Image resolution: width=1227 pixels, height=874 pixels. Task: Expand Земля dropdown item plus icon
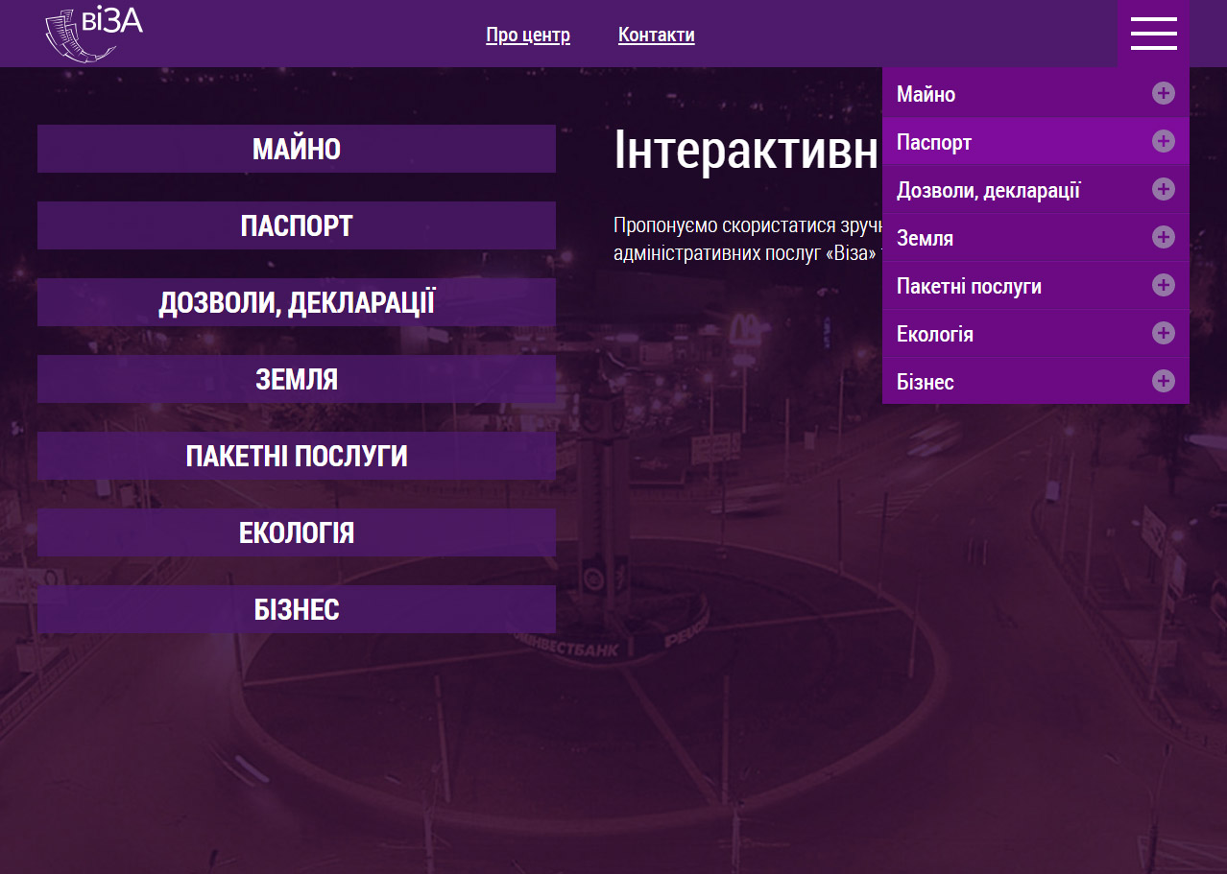pyautogui.click(x=1163, y=237)
